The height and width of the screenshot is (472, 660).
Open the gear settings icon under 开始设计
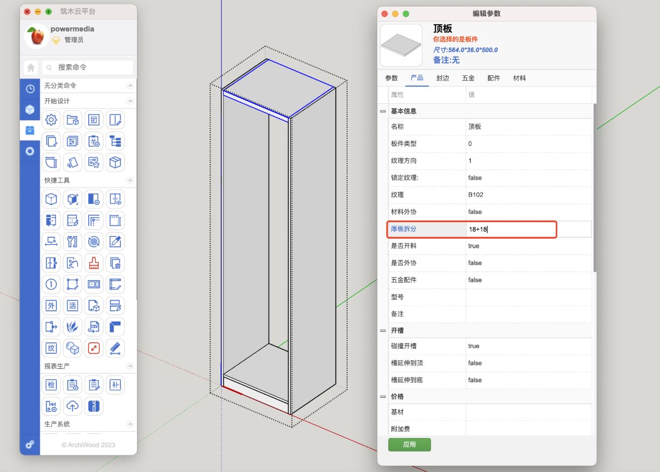pos(52,119)
